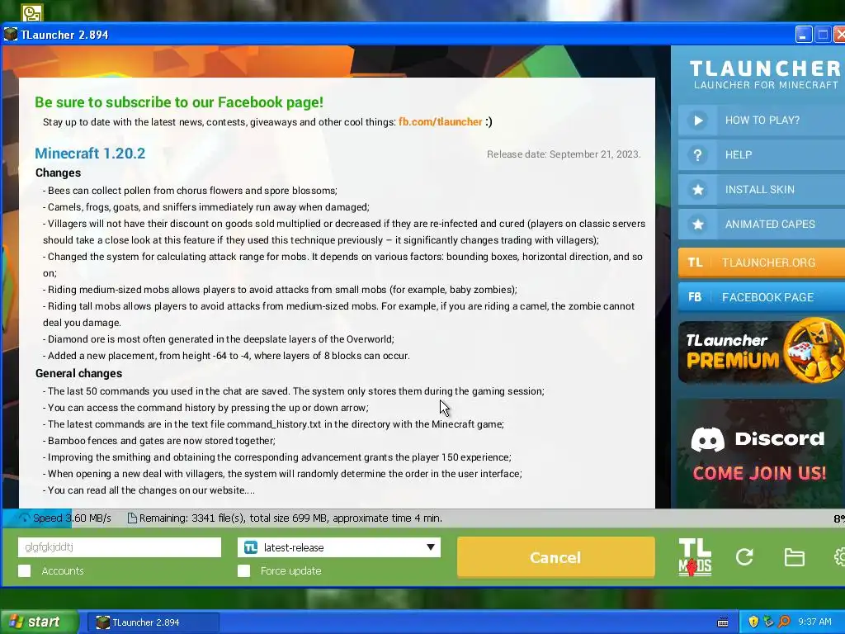The width and height of the screenshot is (845, 634).
Task: Click the fb.com/tlauncher link
Action: [x=441, y=122]
